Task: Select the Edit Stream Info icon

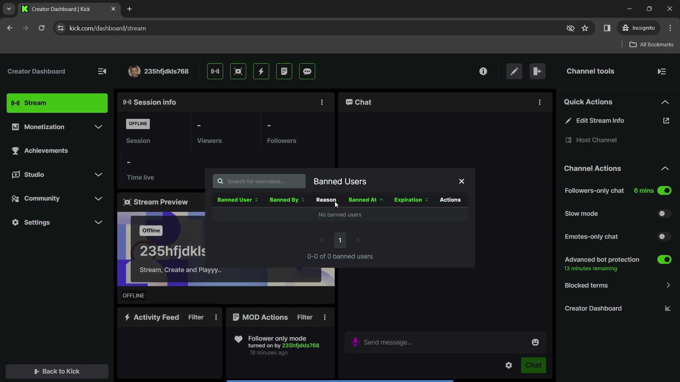Action: [569, 120]
